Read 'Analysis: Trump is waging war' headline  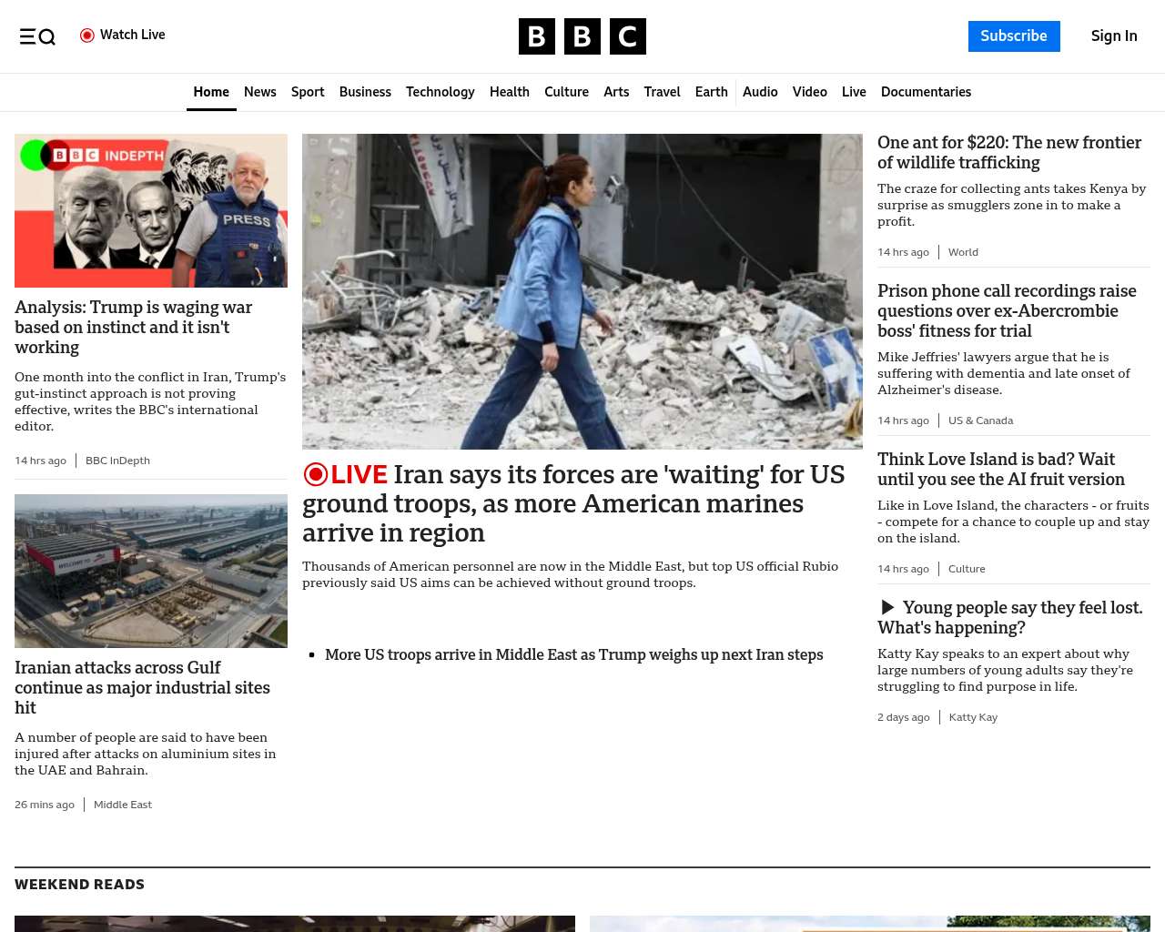(x=134, y=328)
